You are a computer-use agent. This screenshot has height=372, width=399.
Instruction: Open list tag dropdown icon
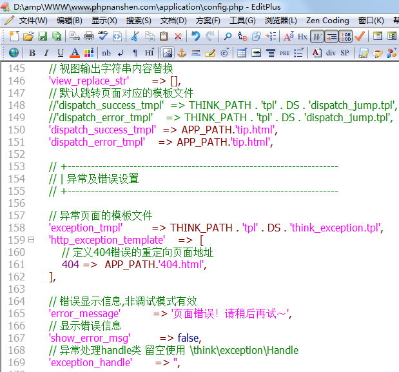pyautogui.click(x=299, y=53)
